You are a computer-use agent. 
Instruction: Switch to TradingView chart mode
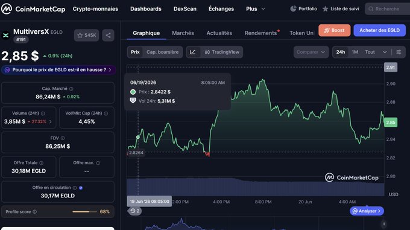[222, 52]
